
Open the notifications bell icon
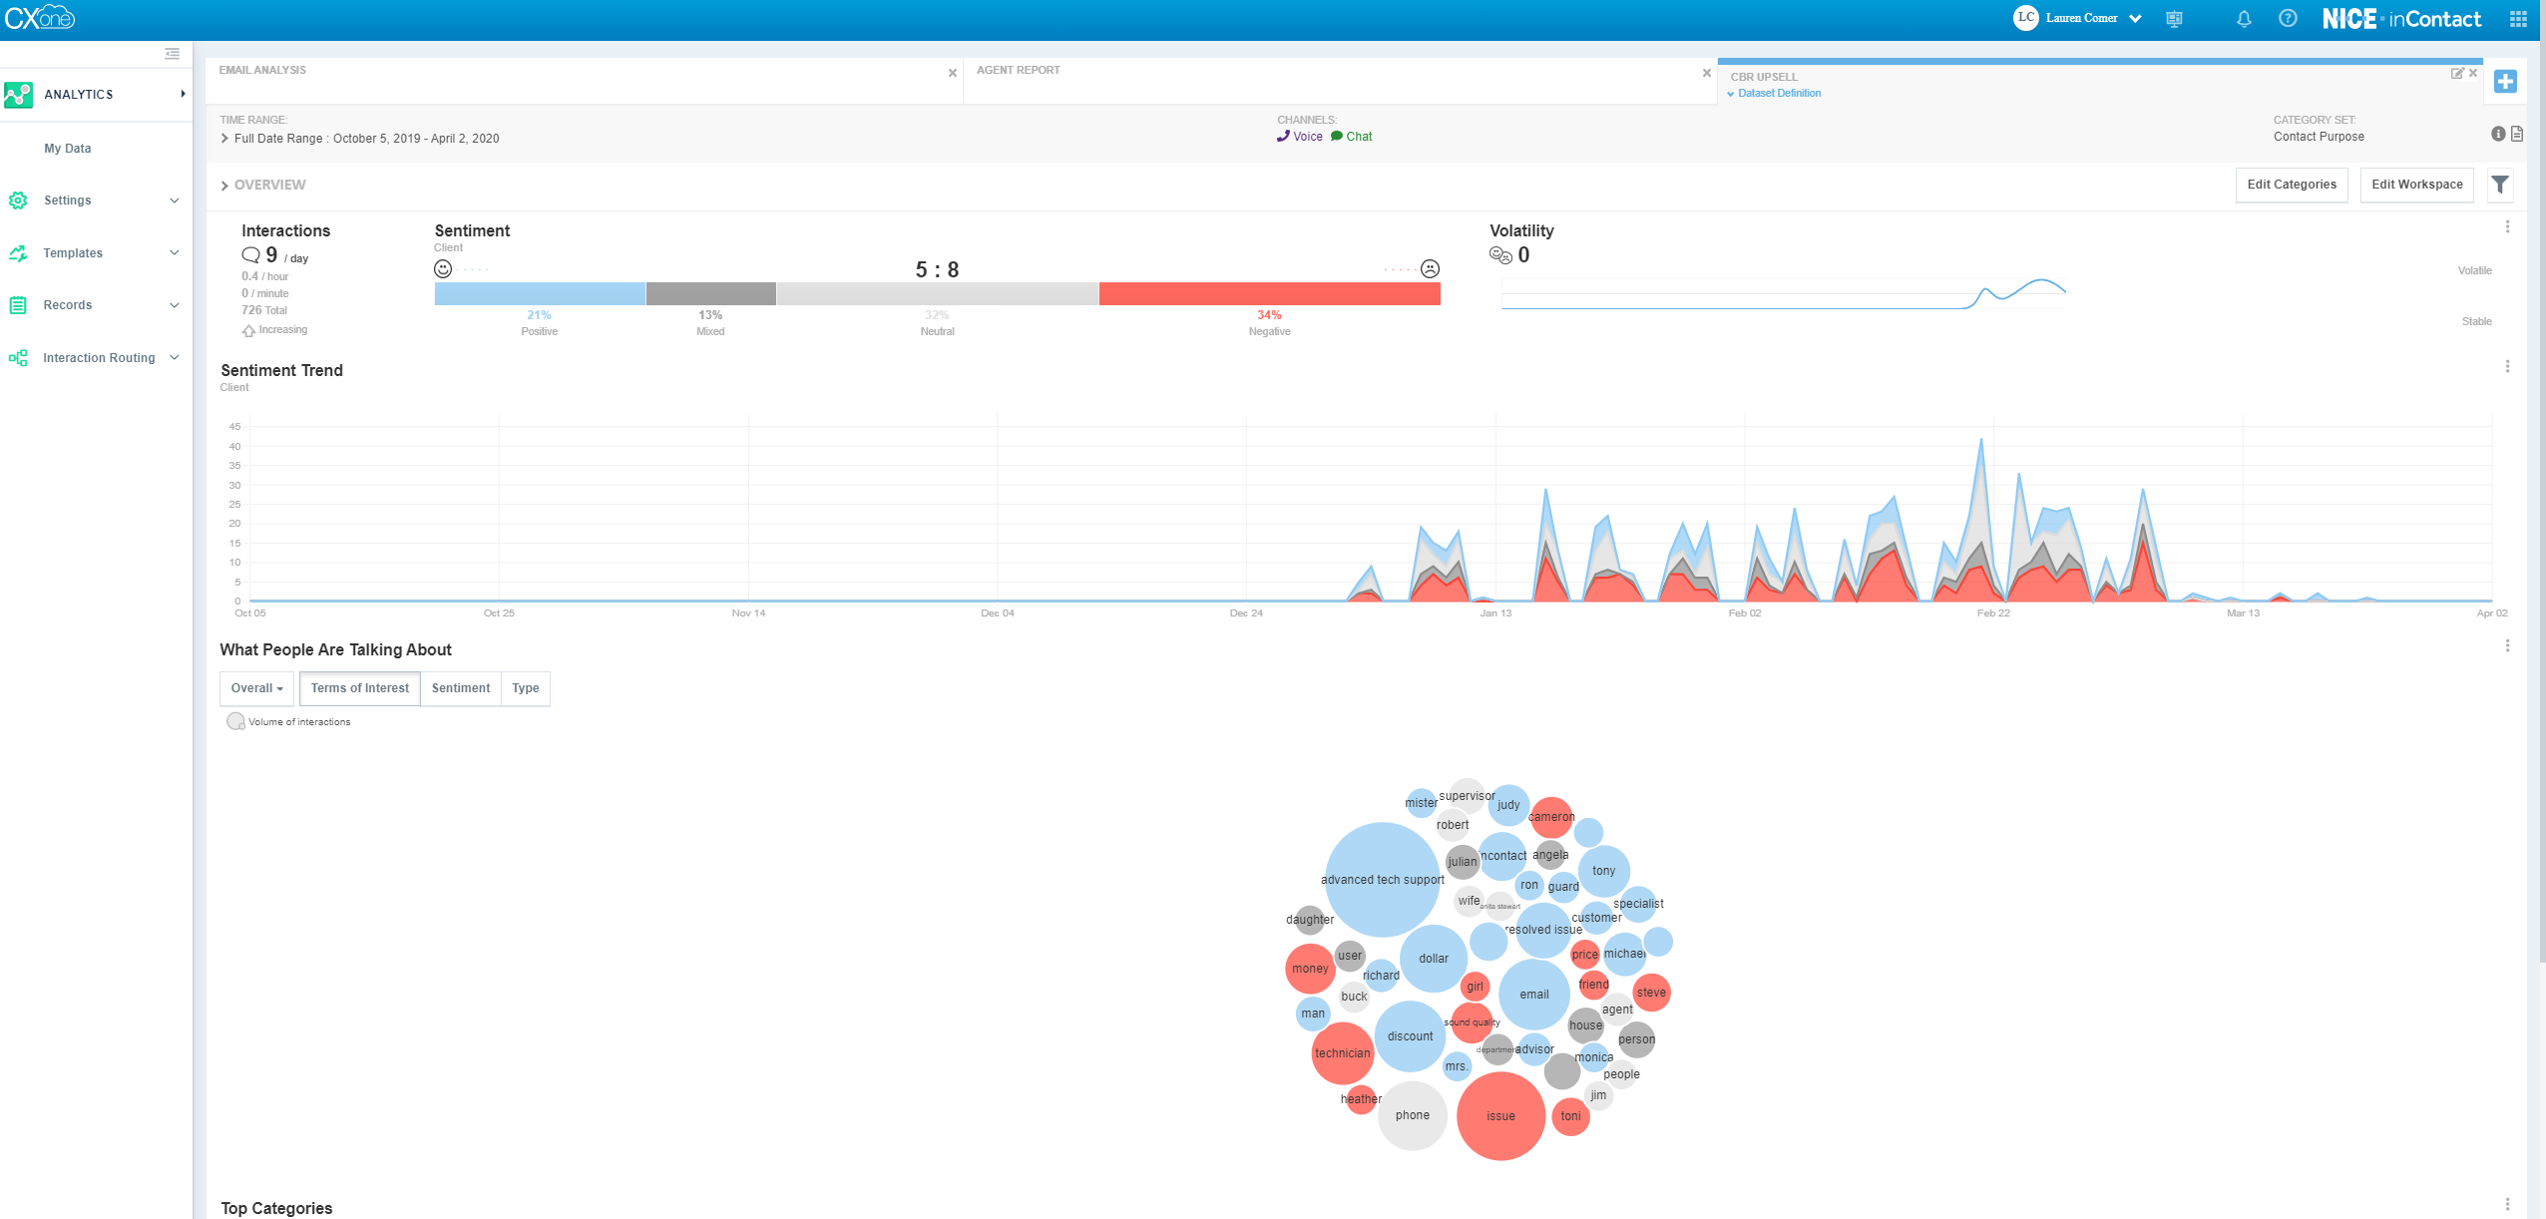tap(2244, 19)
